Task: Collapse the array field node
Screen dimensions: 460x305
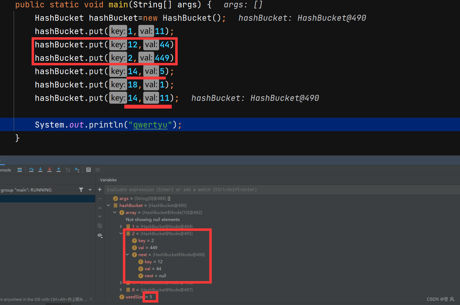Action: (x=114, y=213)
